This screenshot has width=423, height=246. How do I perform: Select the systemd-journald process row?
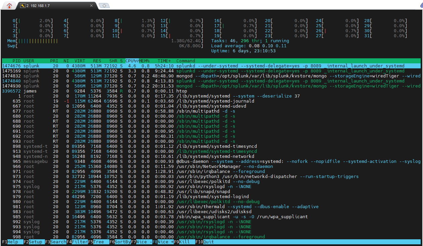(211, 101)
